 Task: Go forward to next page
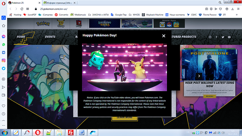(16, 9)
